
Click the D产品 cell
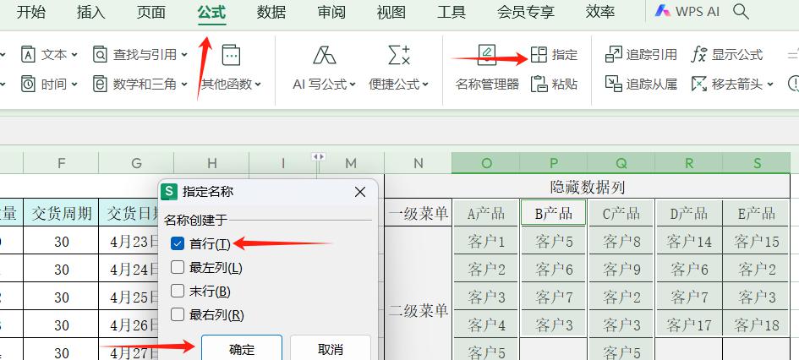(689, 213)
